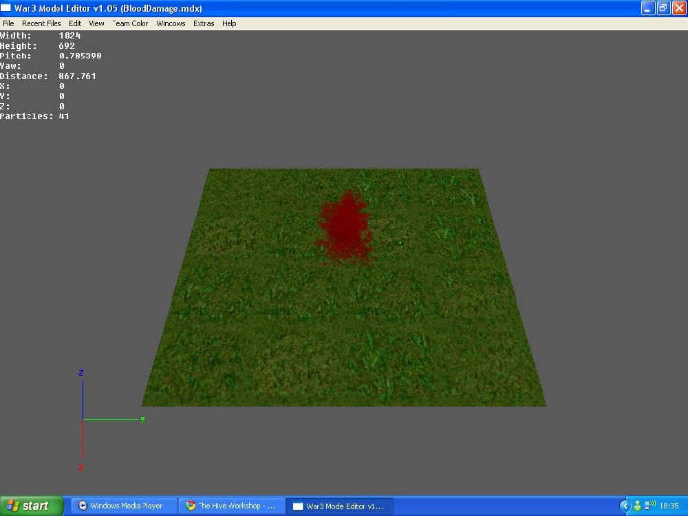Open the Recent Files menu
The image size is (688, 516).
coord(41,23)
